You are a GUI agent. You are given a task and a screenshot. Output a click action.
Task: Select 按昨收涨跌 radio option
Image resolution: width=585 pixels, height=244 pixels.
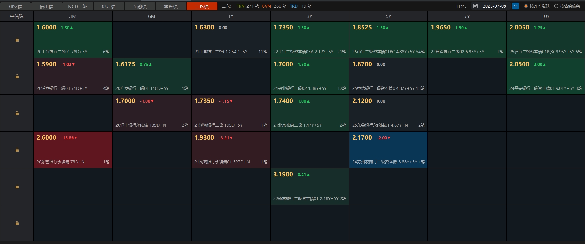[537, 6]
